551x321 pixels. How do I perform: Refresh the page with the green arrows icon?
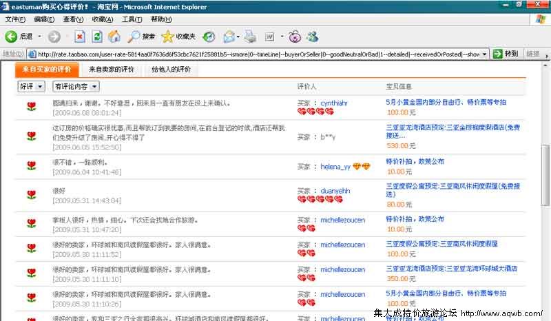pos(97,37)
